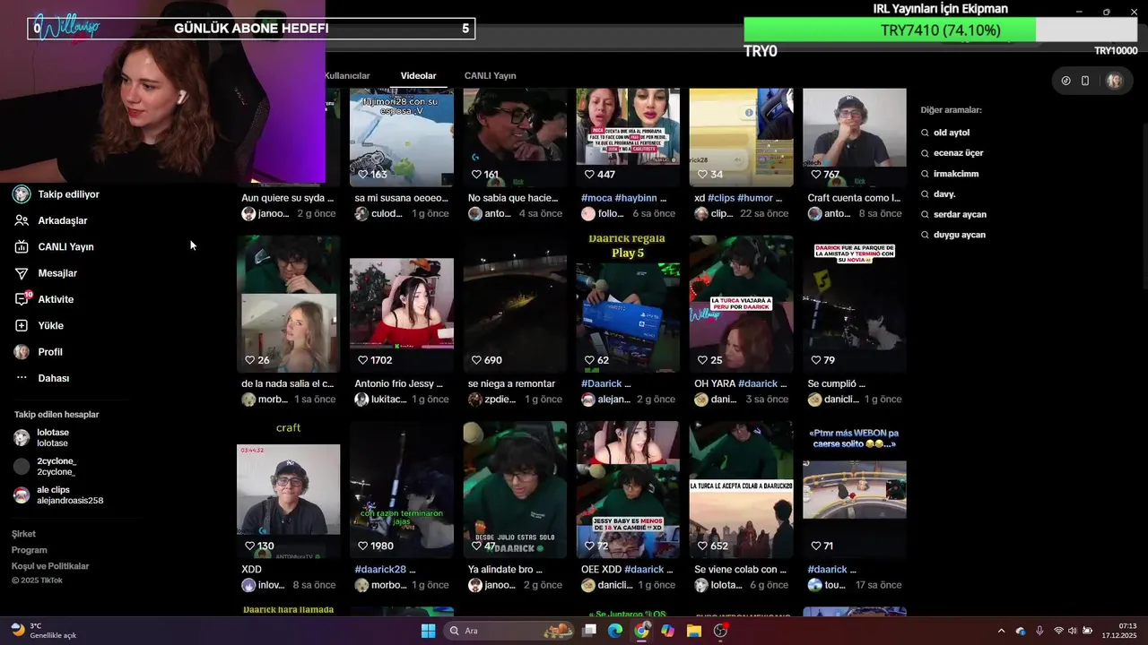Open the Yükle upload page
Viewport: 1148px width, 645px height.
pos(39,325)
